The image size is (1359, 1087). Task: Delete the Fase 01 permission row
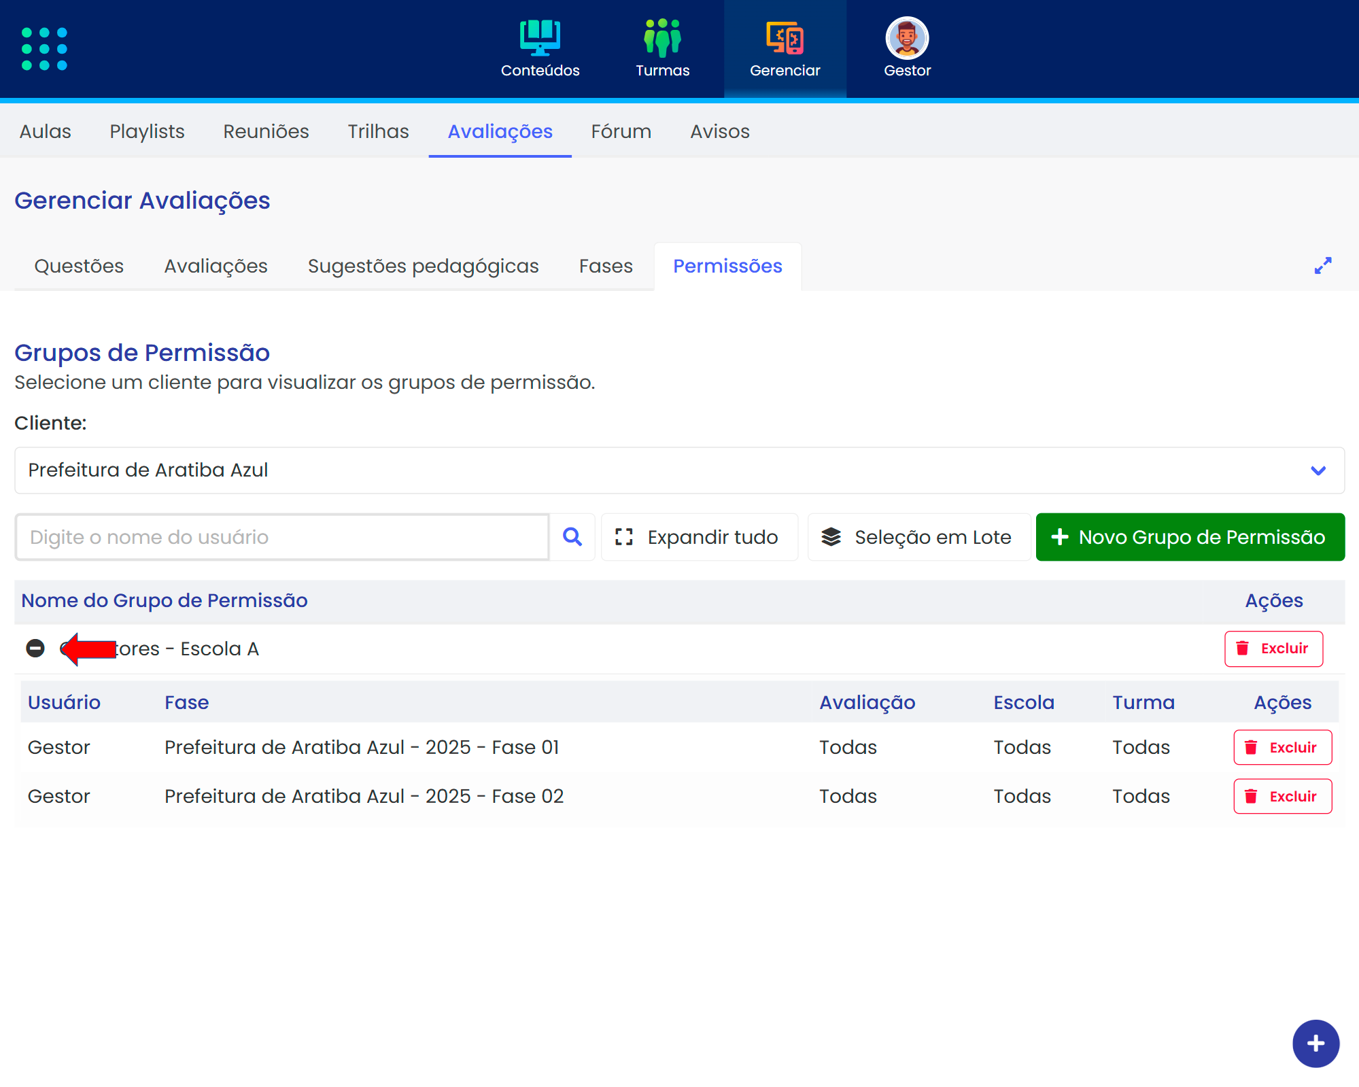pyautogui.click(x=1282, y=747)
